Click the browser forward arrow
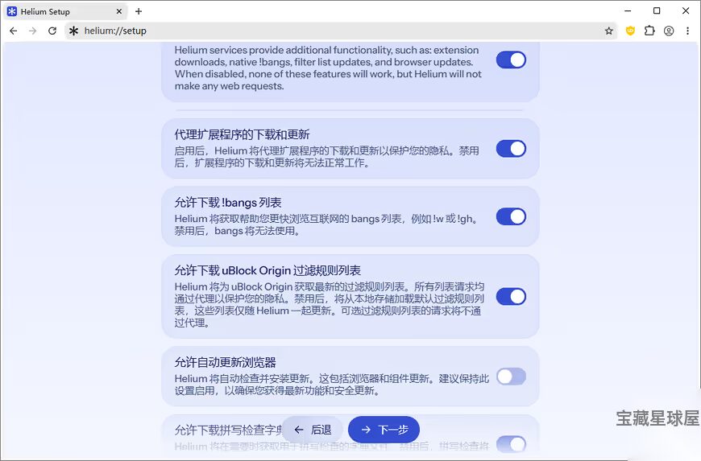This screenshot has width=701, height=461. (33, 31)
